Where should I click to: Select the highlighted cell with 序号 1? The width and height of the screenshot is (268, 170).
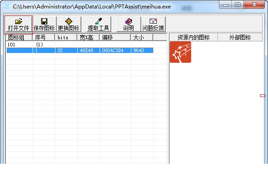44,50
